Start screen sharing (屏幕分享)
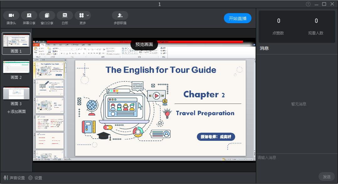 29,15
